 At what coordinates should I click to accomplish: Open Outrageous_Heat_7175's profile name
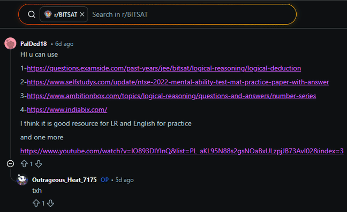pos(64,180)
